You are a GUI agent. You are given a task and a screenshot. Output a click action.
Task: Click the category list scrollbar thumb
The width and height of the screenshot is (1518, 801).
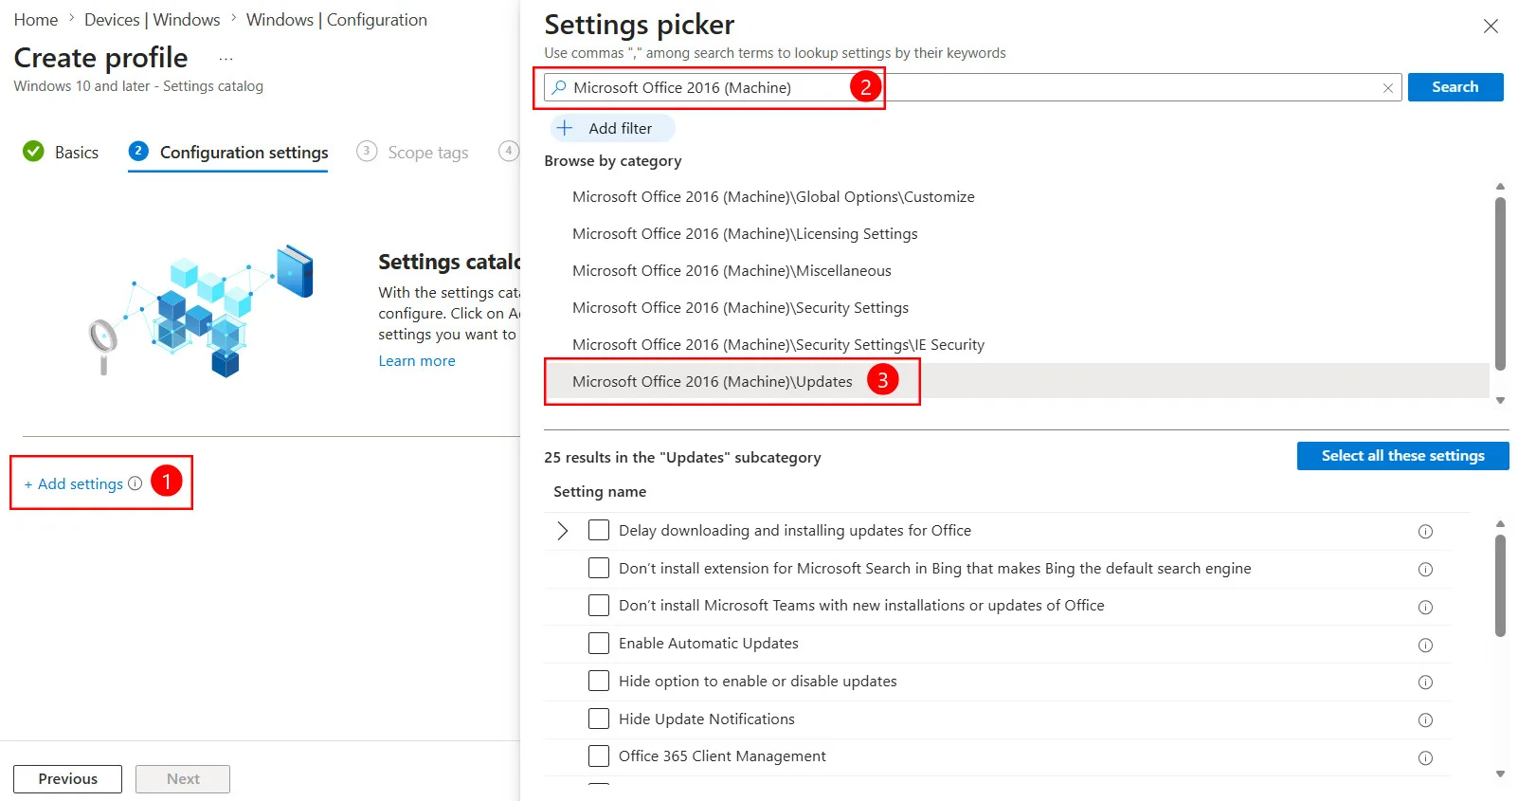tap(1500, 282)
